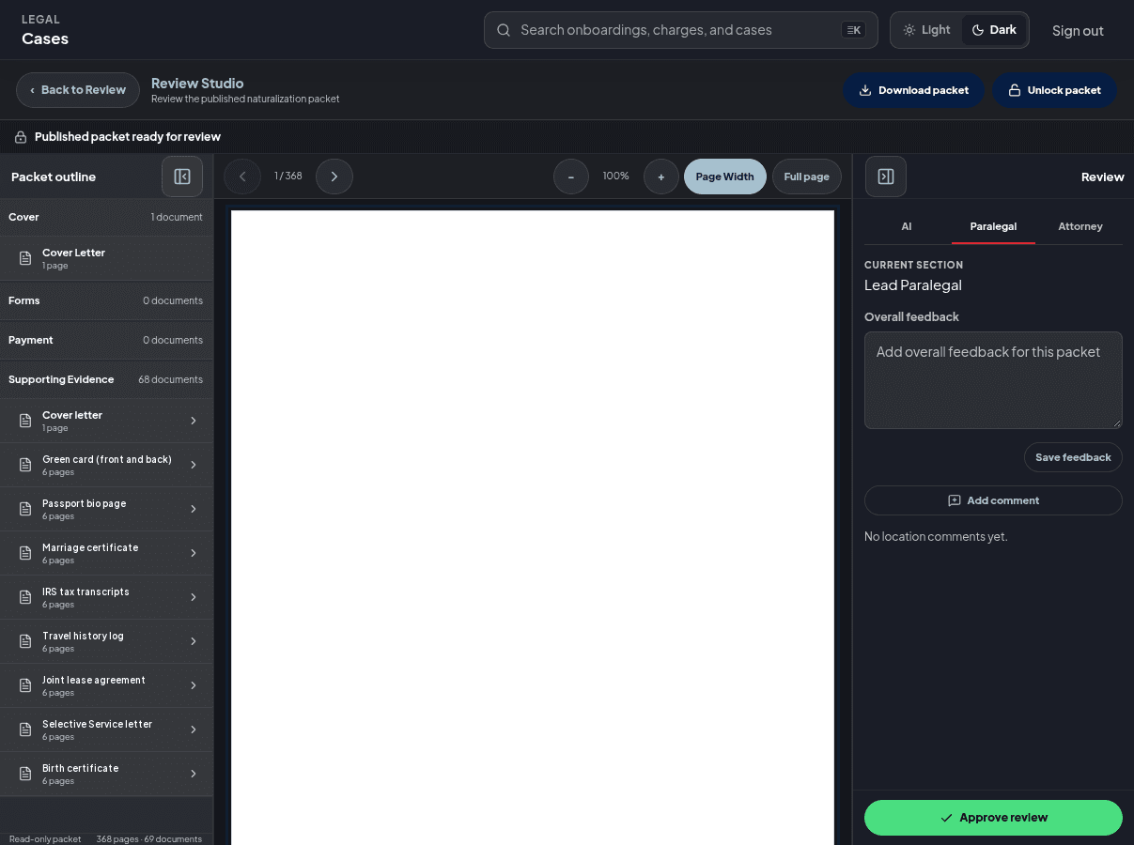The image size is (1134, 845).
Task: Collapse the Review side panel icon
Action: tap(886, 177)
